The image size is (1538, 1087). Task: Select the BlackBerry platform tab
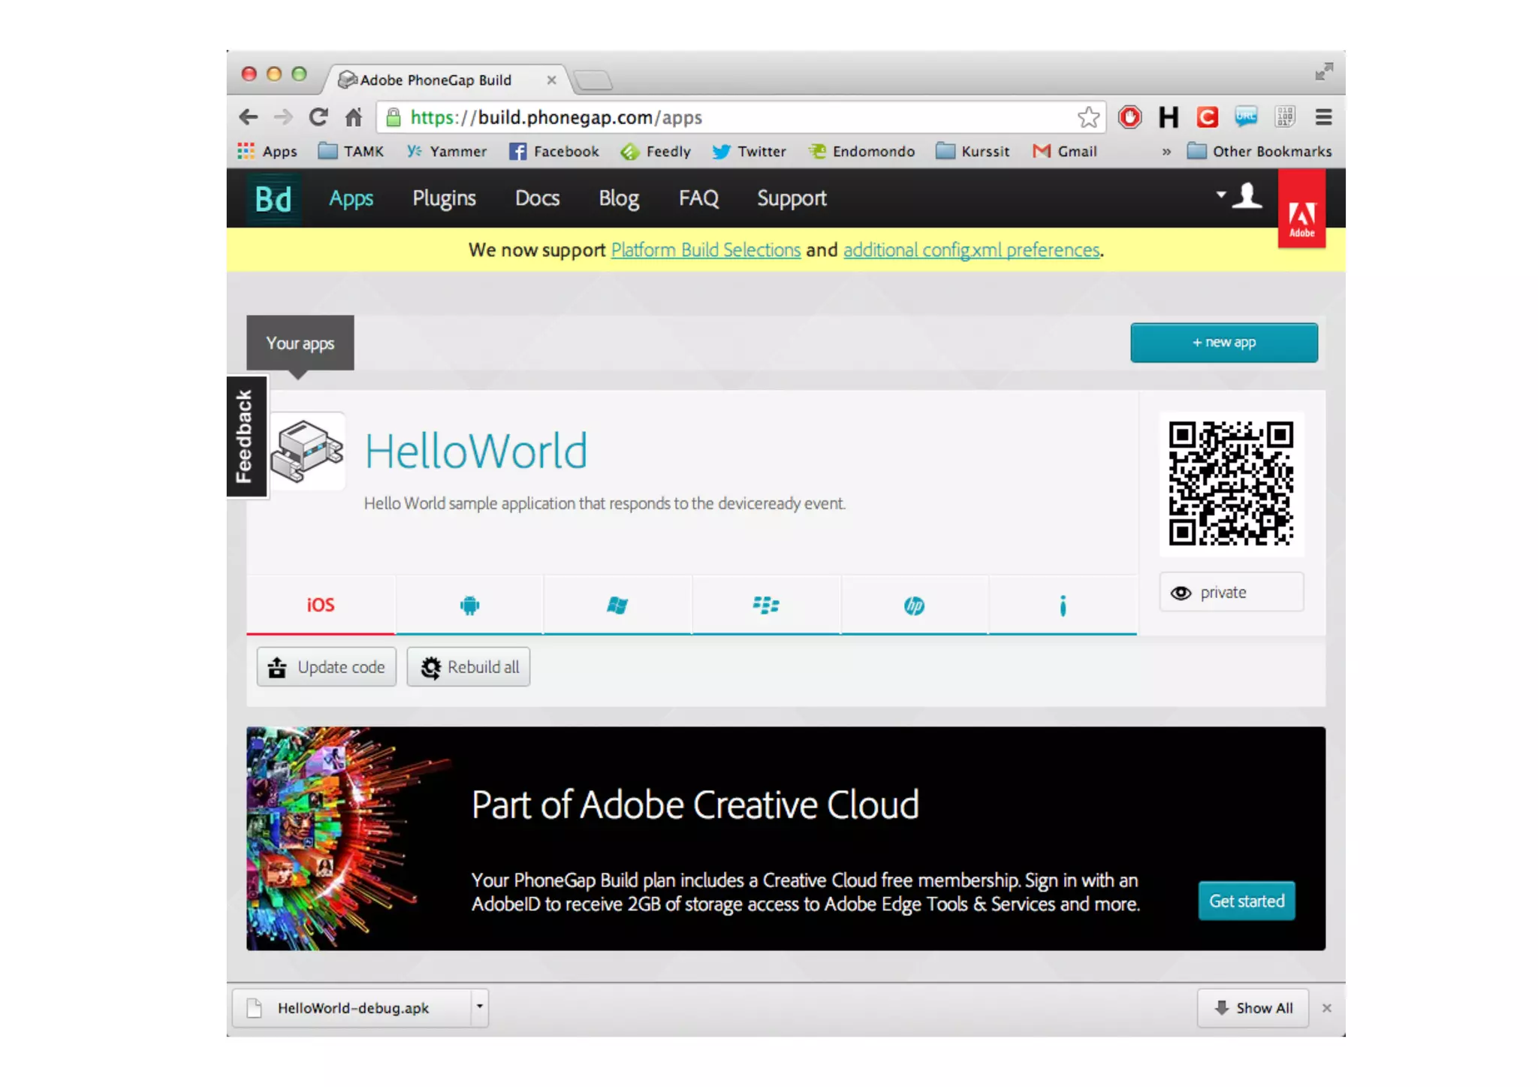point(766,605)
